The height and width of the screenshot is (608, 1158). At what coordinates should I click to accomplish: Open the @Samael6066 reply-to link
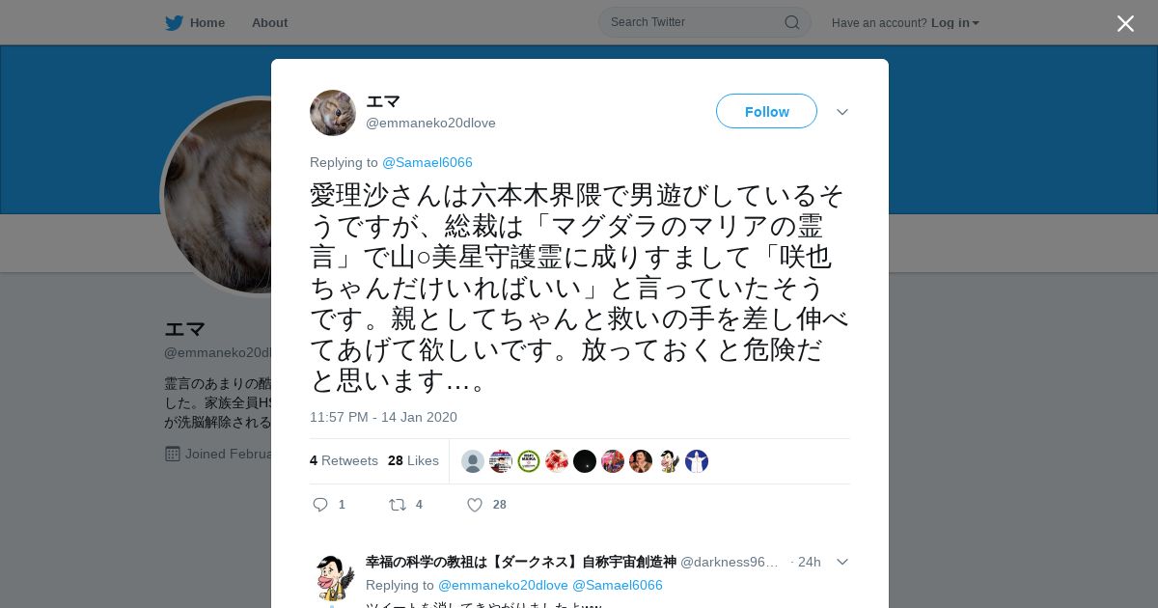427,162
